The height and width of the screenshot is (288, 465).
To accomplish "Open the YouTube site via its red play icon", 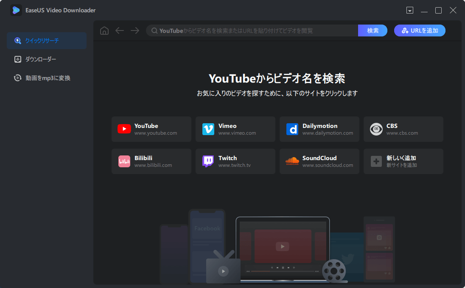I will point(124,129).
